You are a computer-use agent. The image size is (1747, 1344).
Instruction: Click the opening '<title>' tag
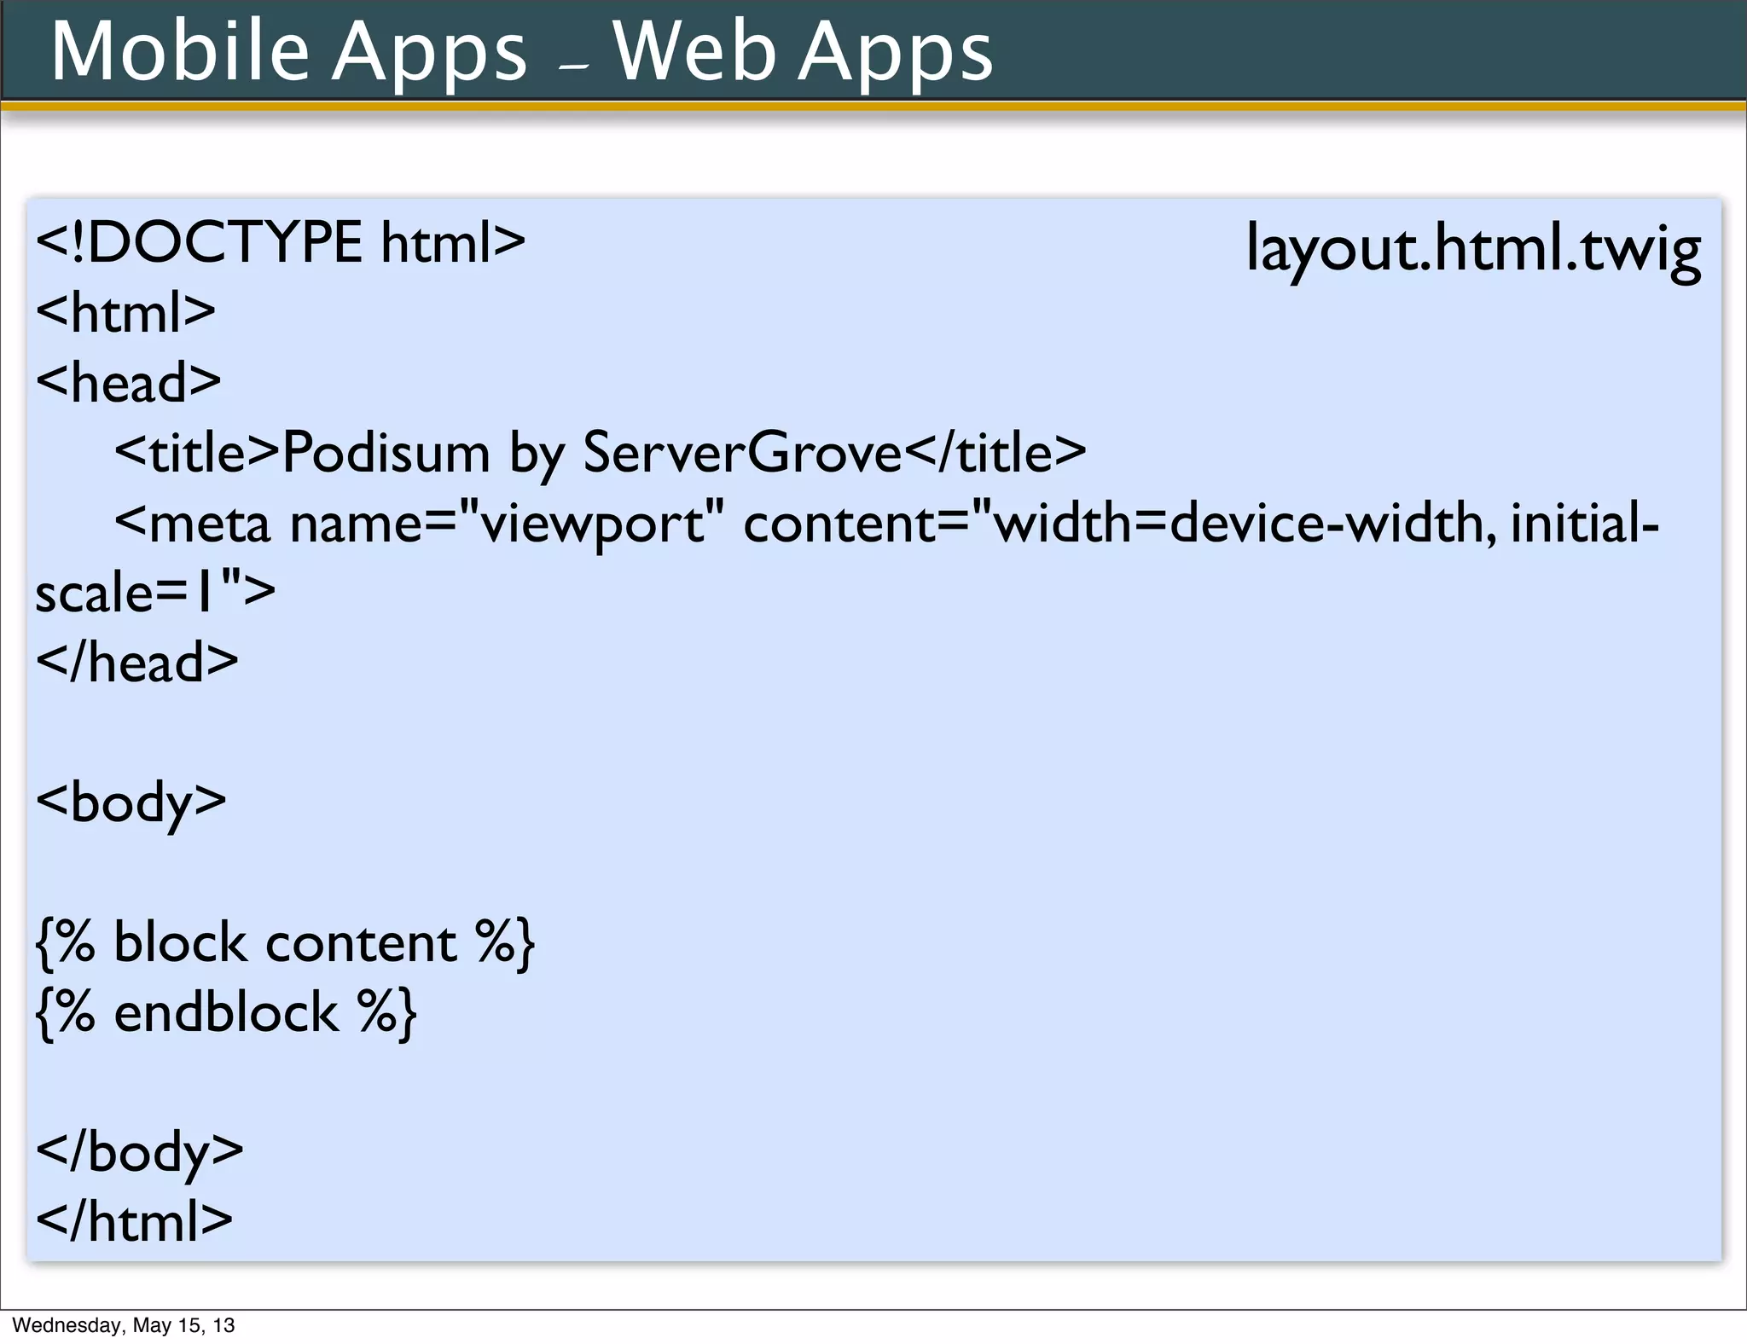[x=197, y=452]
